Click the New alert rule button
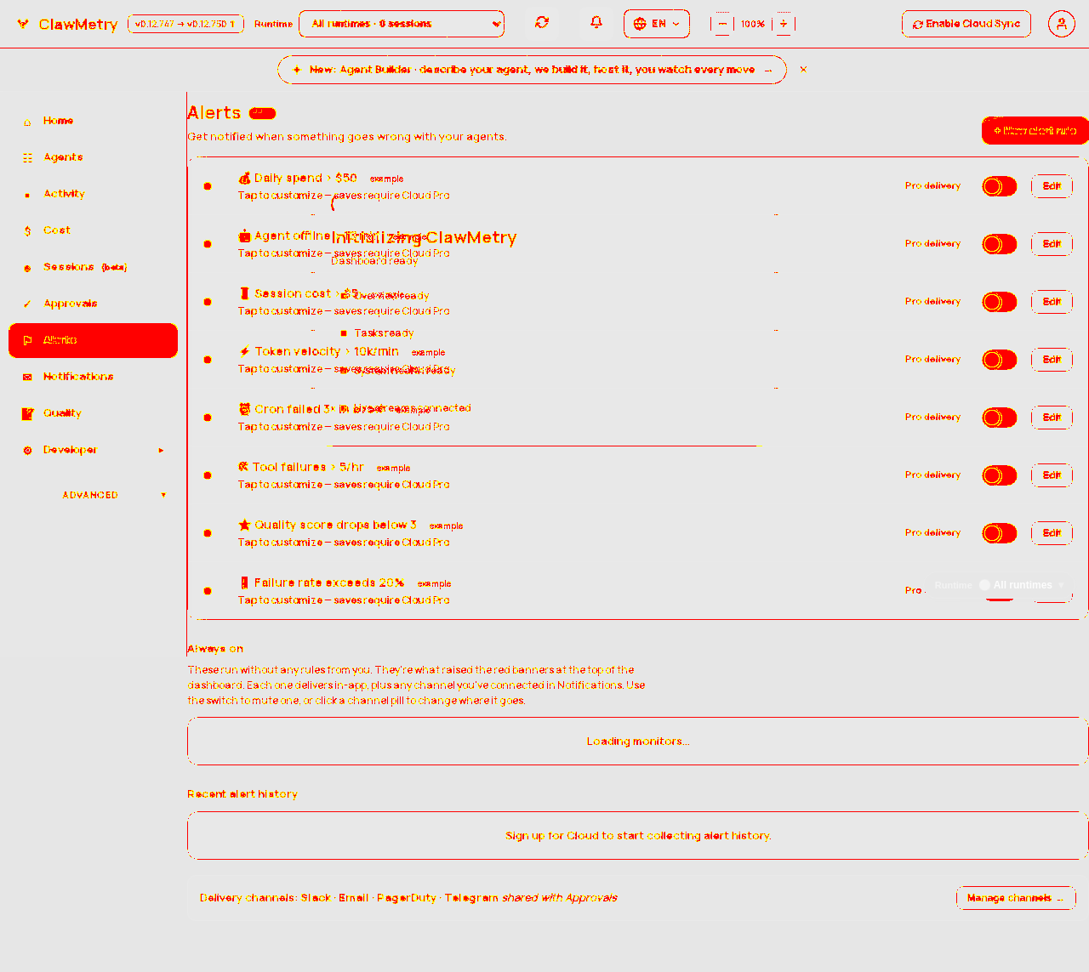The image size is (1089, 972). coord(1035,130)
